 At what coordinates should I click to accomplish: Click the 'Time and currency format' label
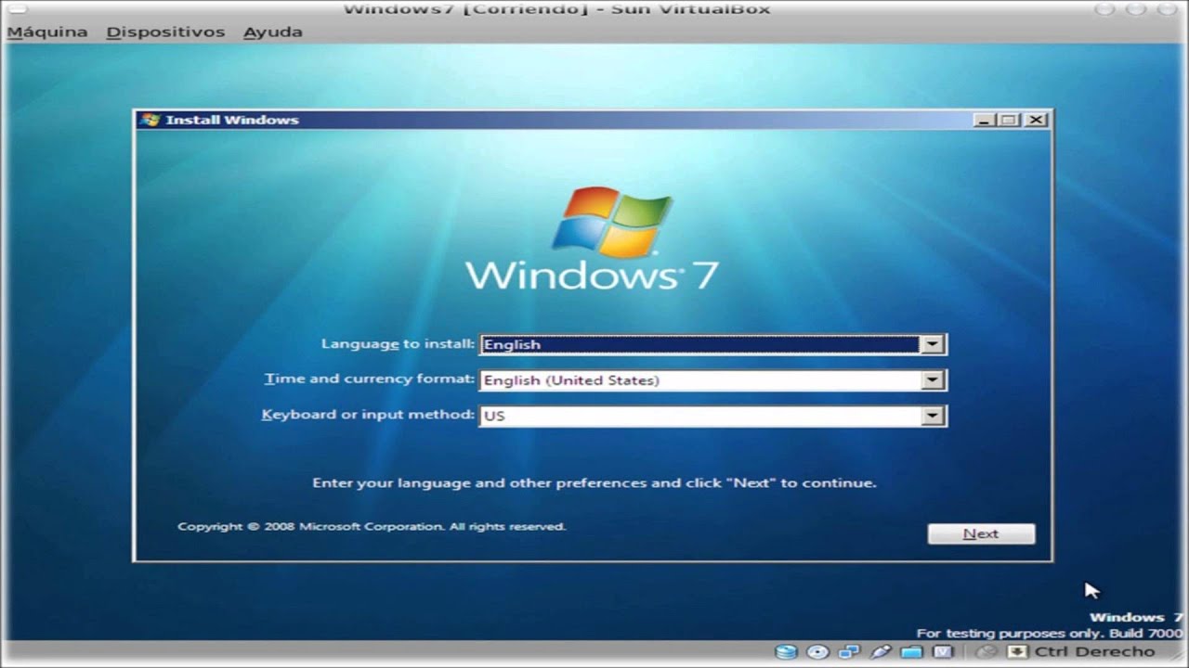point(370,379)
